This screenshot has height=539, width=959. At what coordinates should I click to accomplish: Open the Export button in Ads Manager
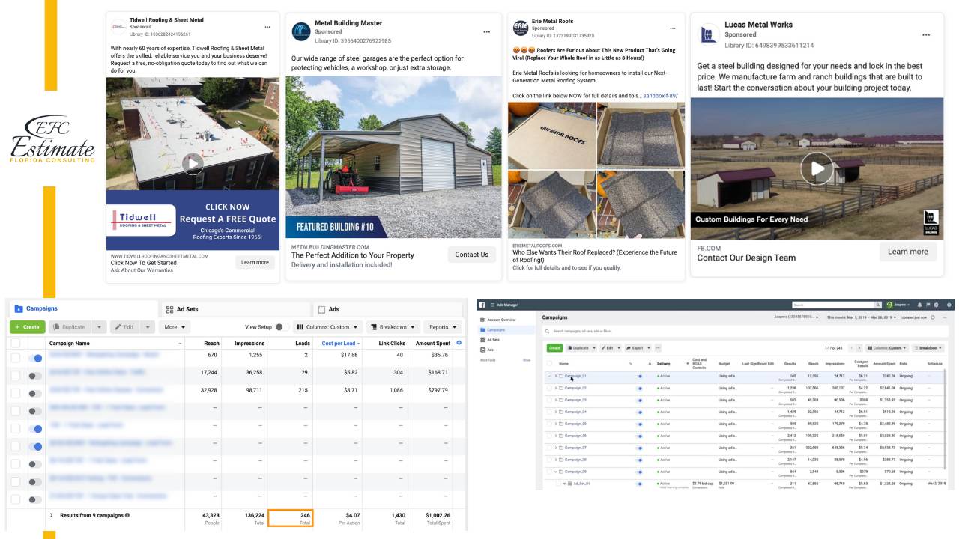(x=638, y=348)
